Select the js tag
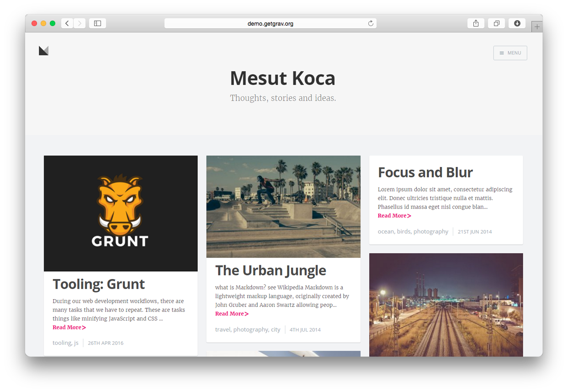Image resolution: width=568 pixels, height=392 pixels. (x=76, y=343)
